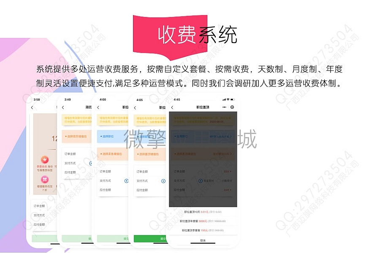Click yellow validity notice on the 4:05 phone

pos(149,120)
